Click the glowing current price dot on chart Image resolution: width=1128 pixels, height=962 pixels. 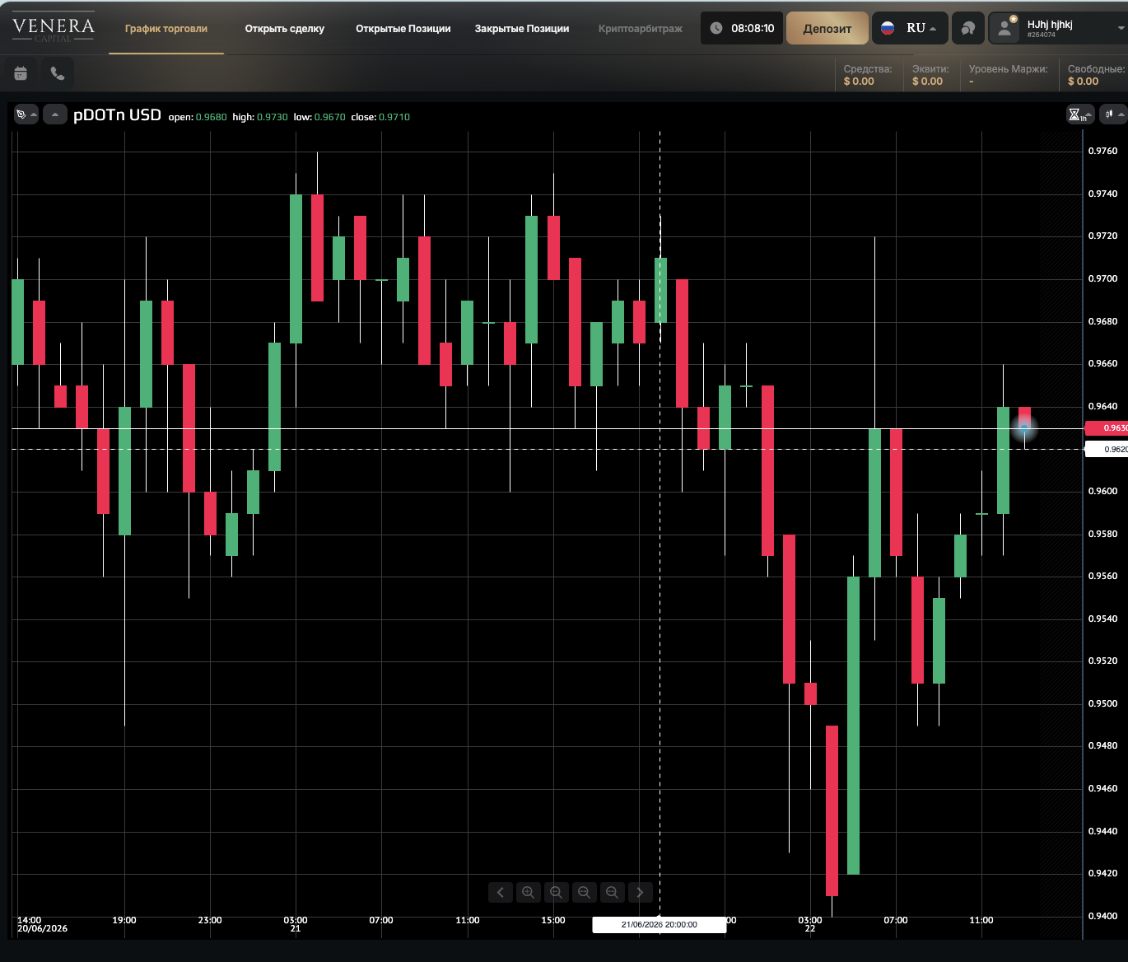[x=1024, y=428]
